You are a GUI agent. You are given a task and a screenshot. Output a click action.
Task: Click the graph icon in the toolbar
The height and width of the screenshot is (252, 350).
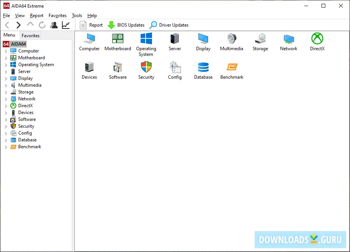(x=66, y=25)
